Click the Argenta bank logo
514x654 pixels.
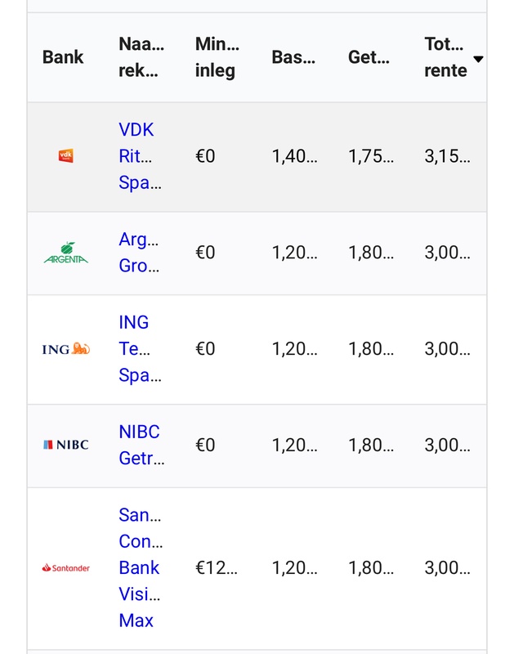coord(66,253)
